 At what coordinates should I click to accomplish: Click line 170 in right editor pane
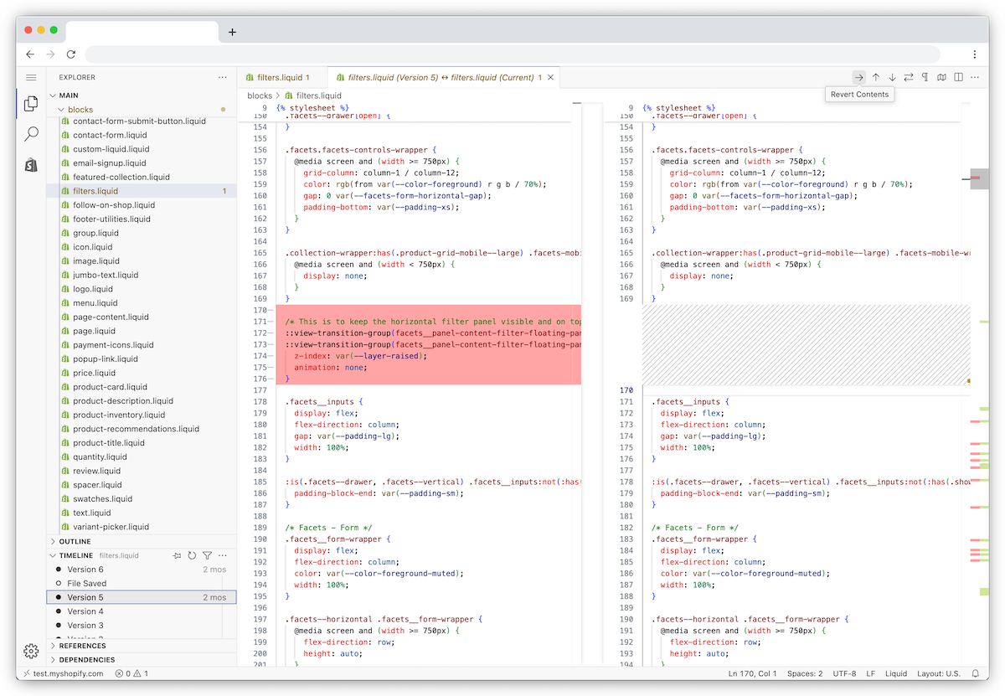806,390
